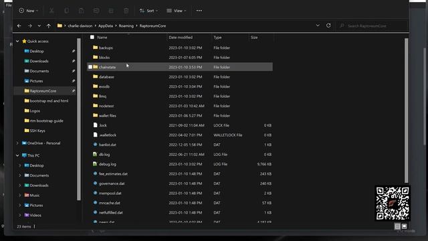Click the Search RaptoreumCore field
Image resolution: width=428 pixels, height=241 pixels.
[371, 25]
